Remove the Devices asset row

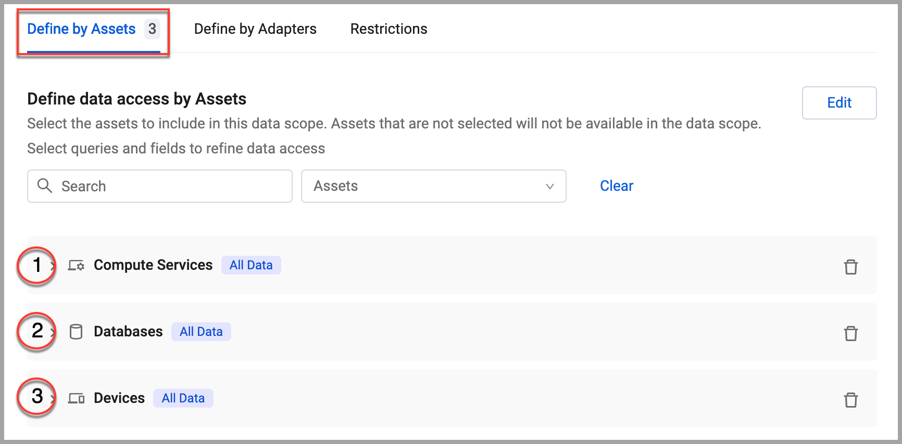click(x=850, y=399)
